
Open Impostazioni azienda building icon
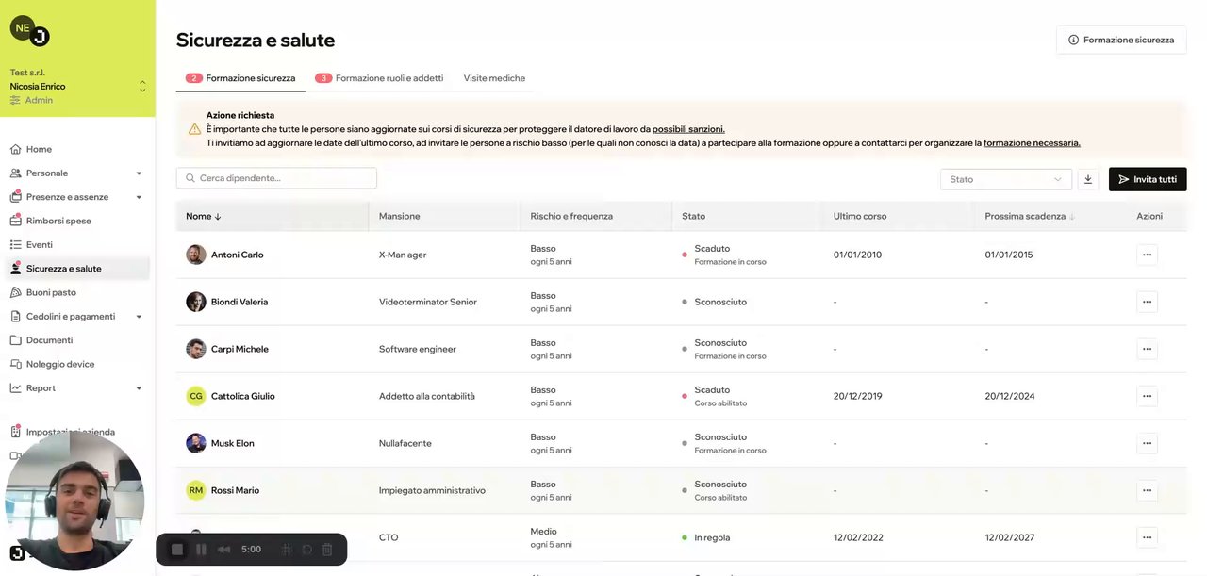[16, 432]
